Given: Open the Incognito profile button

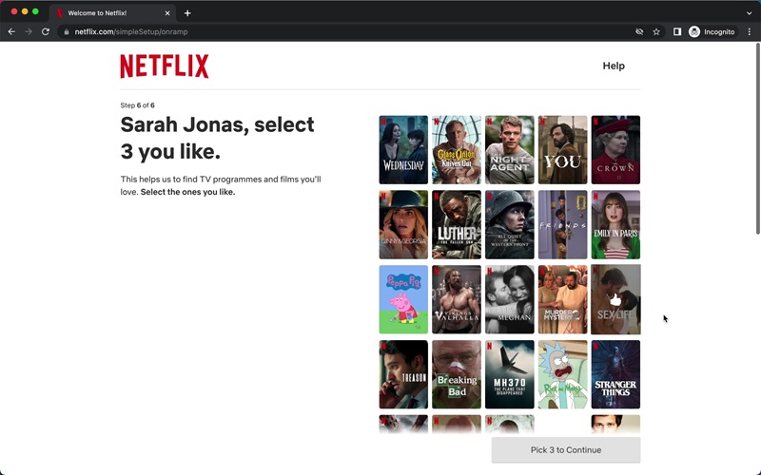Looking at the screenshot, I should (x=712, y=32).
